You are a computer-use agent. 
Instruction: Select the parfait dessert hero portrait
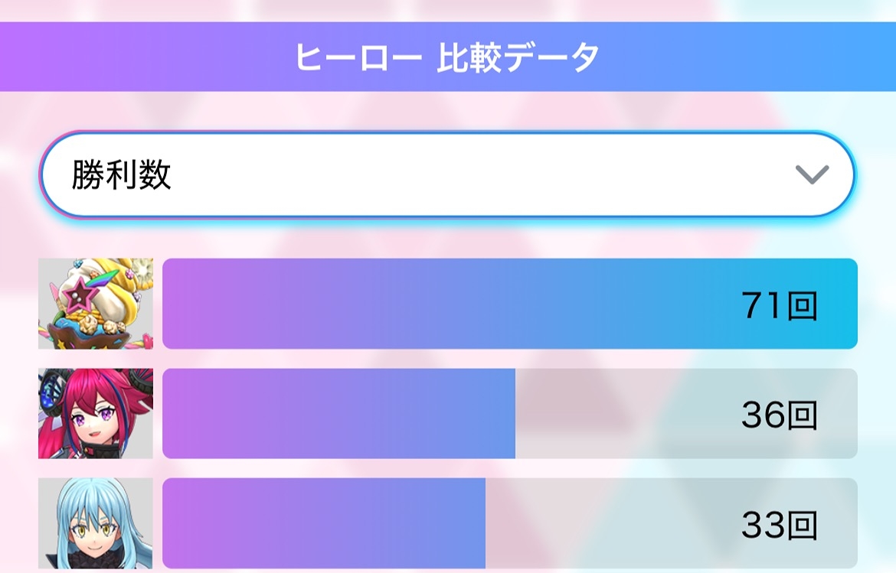[96, 304]
